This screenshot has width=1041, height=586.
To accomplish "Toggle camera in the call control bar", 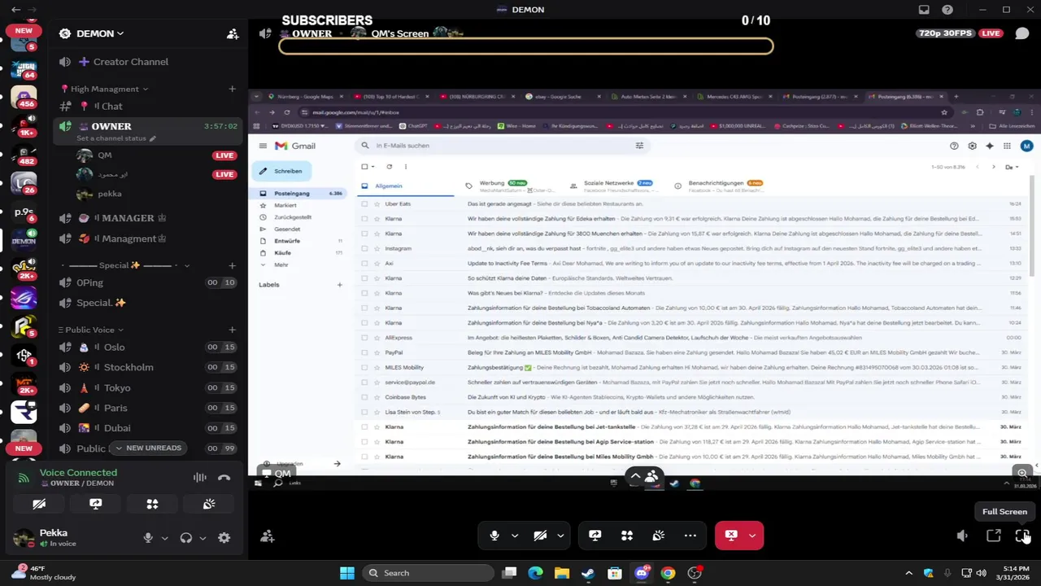I will [540, 536].
